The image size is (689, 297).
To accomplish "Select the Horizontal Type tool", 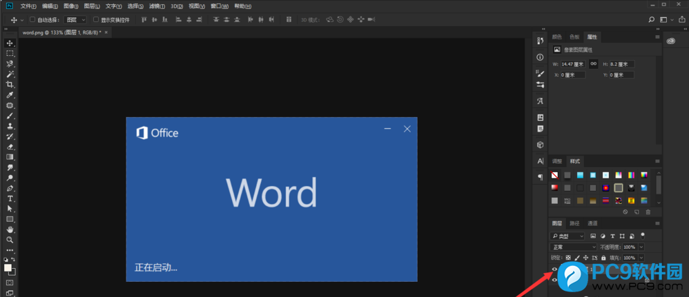I will (x=9, y=198).
